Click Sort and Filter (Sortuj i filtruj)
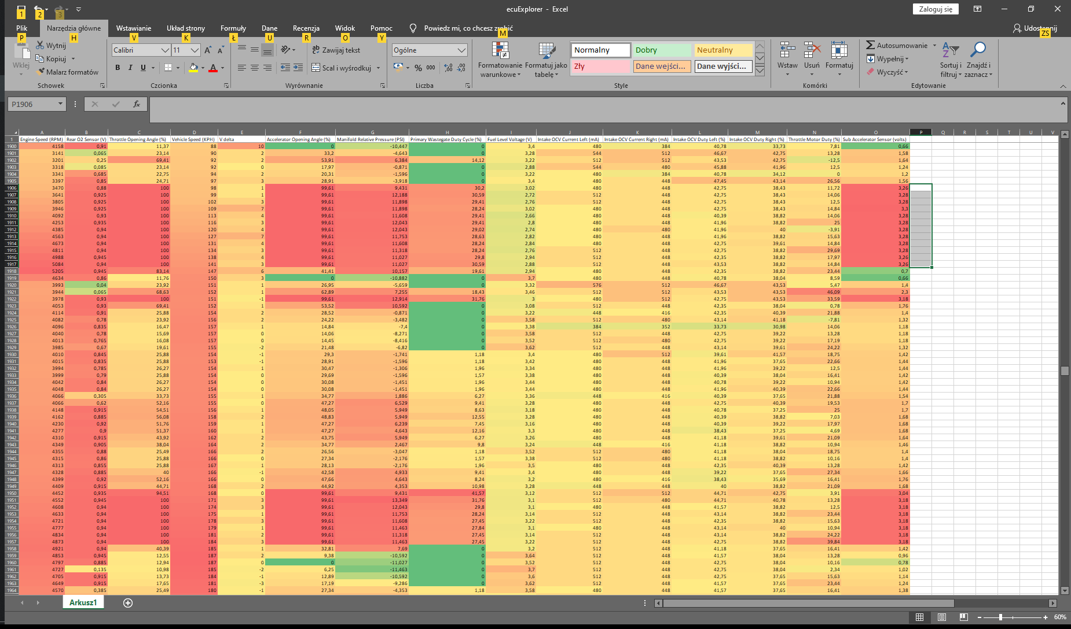Image resolution: width=1071 pixels, height=629 pixels. pos(950,60)
